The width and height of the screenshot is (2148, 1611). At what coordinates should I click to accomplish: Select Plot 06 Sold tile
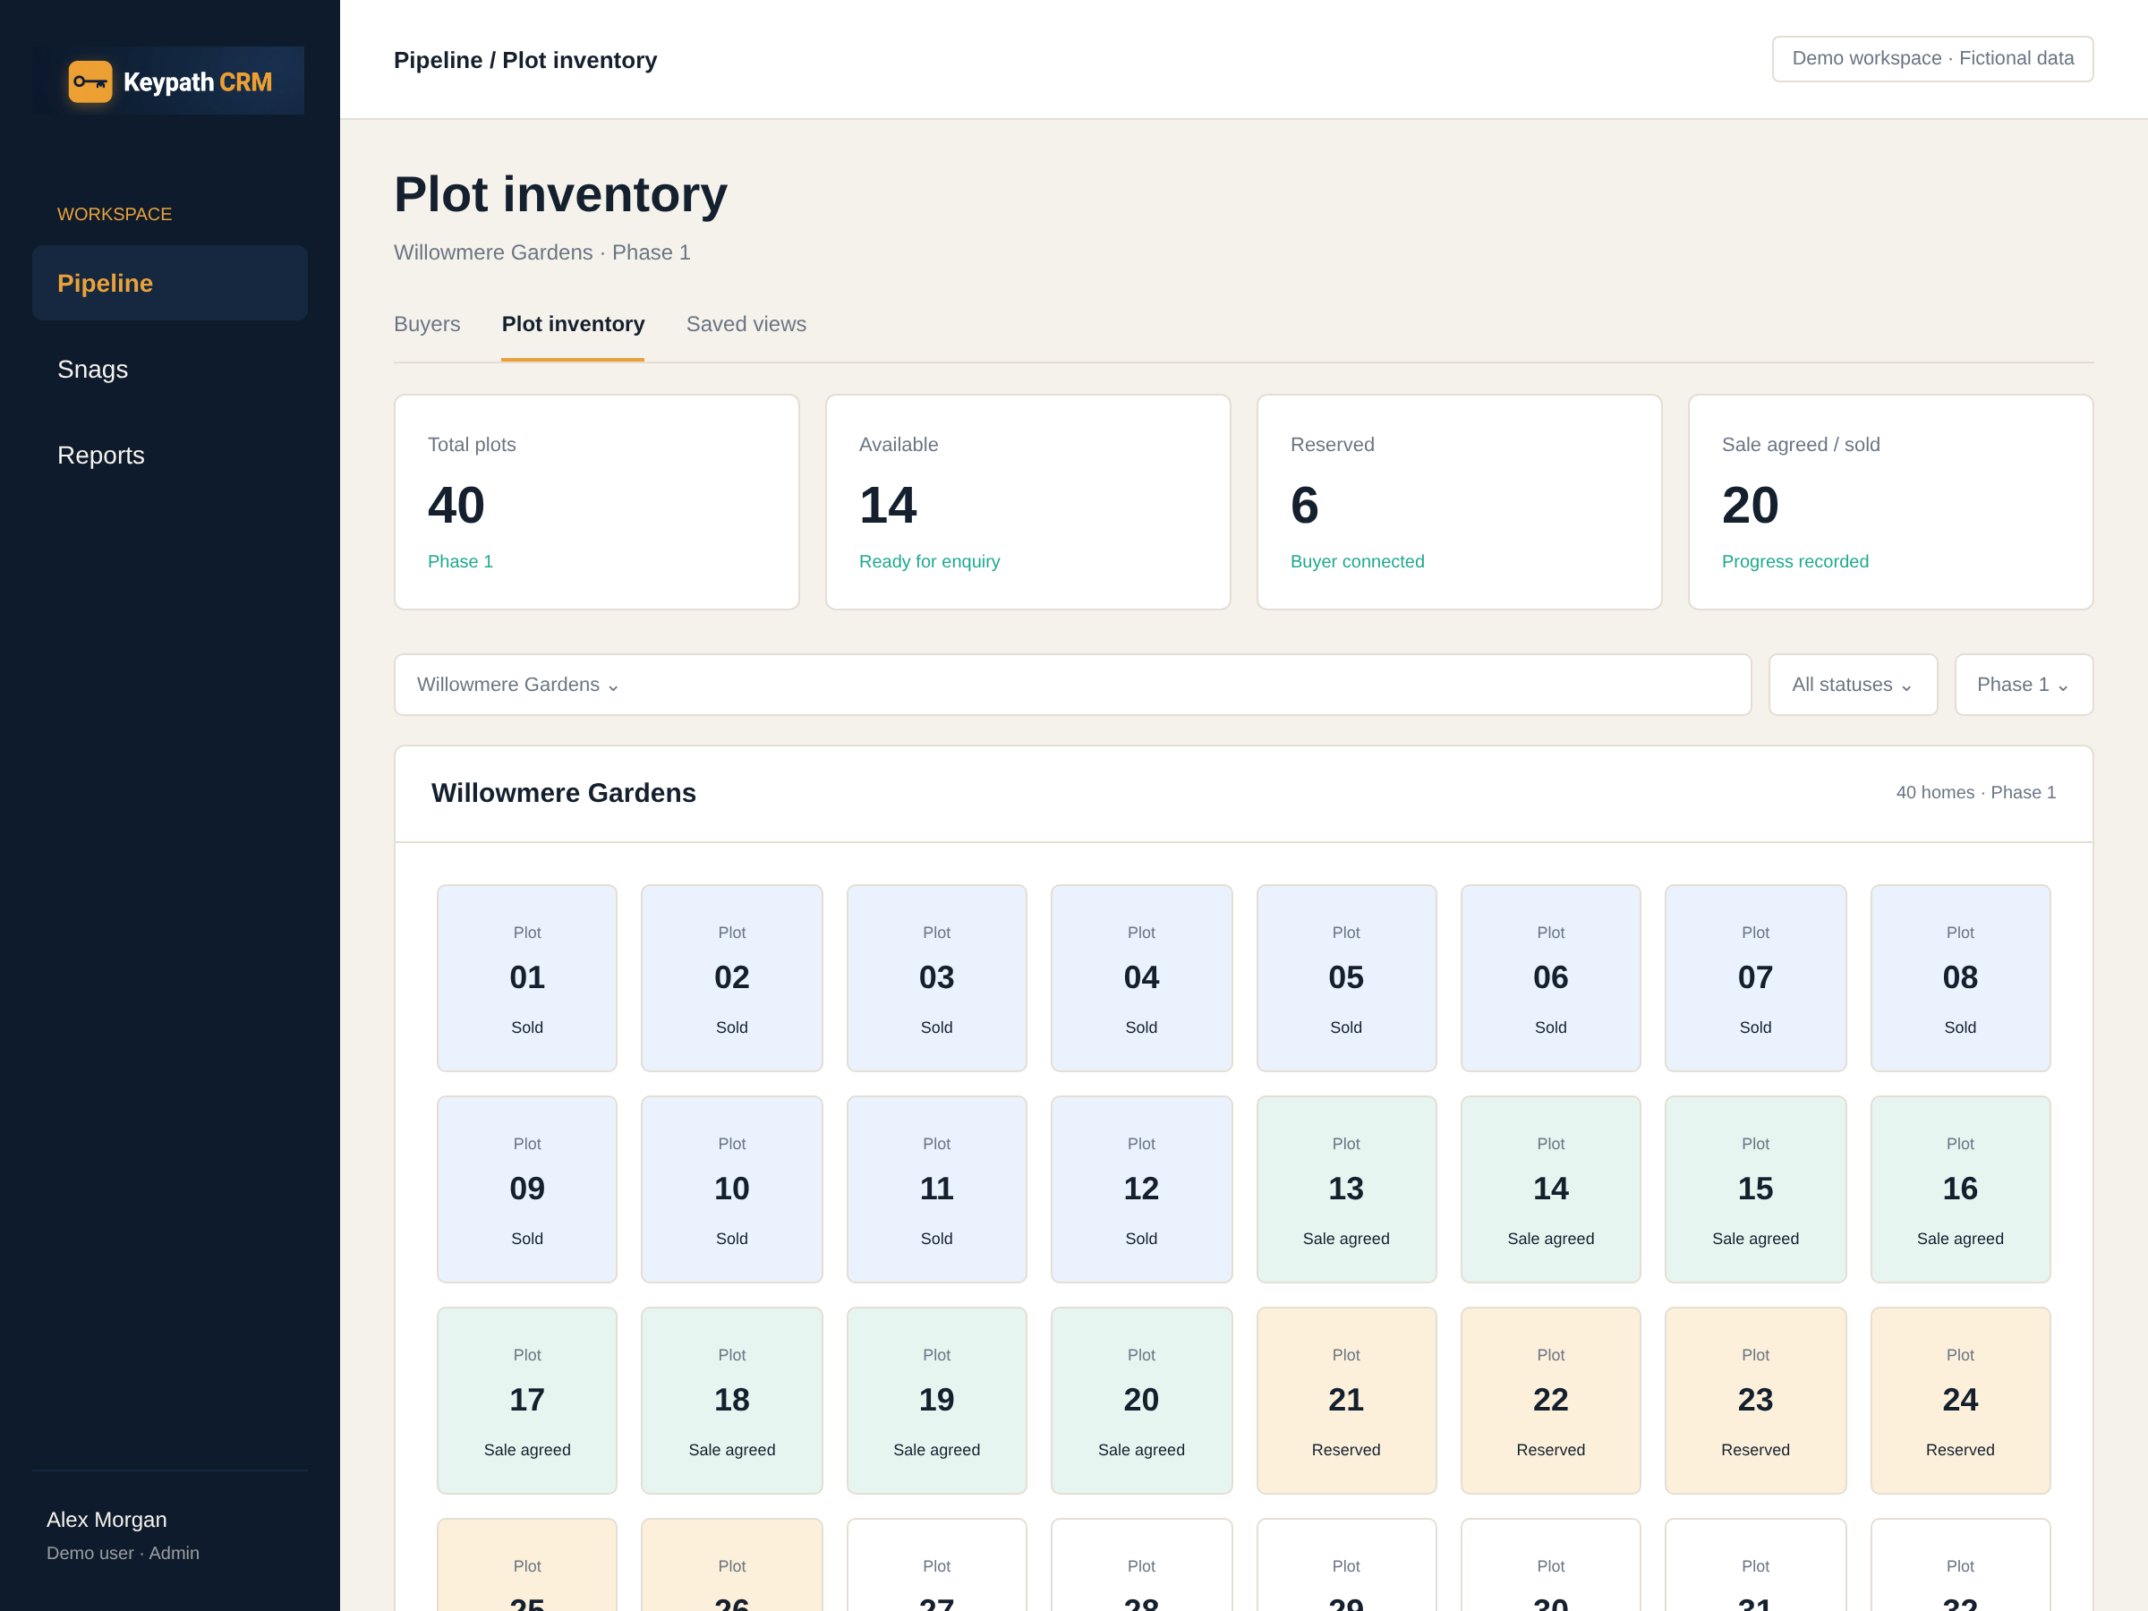1551,978
